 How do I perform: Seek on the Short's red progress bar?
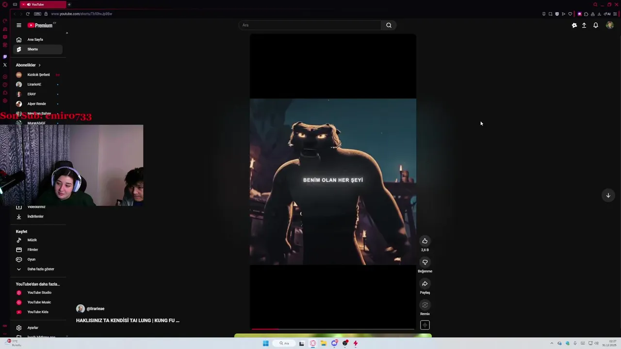pos(333,329)
